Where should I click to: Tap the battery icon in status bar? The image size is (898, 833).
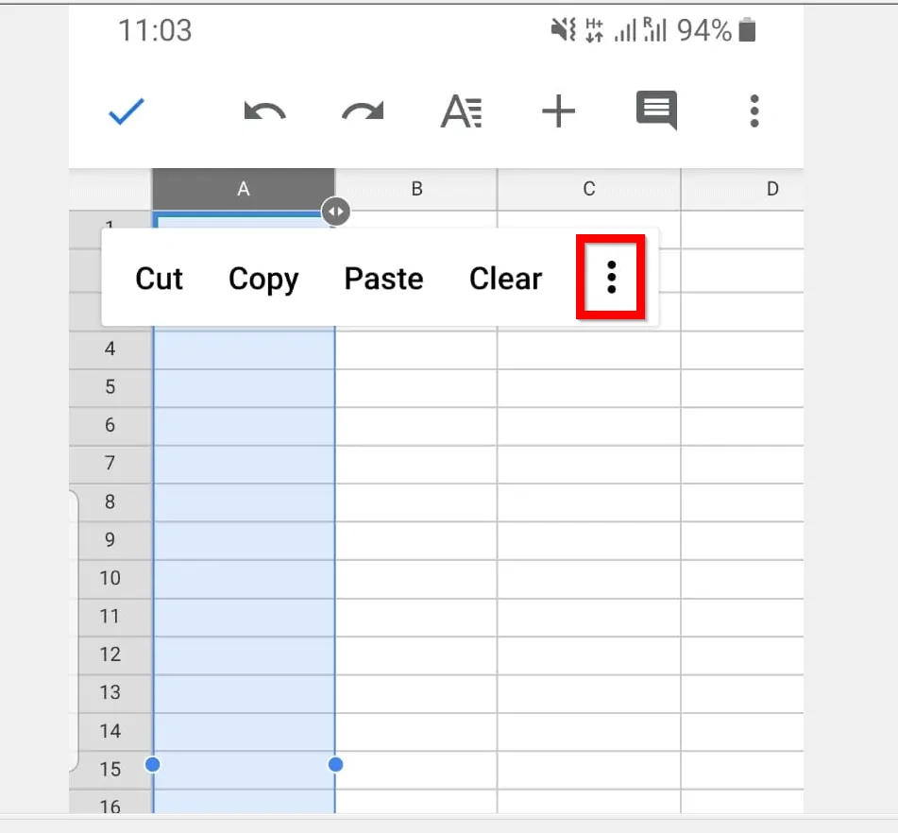point(747,31)
